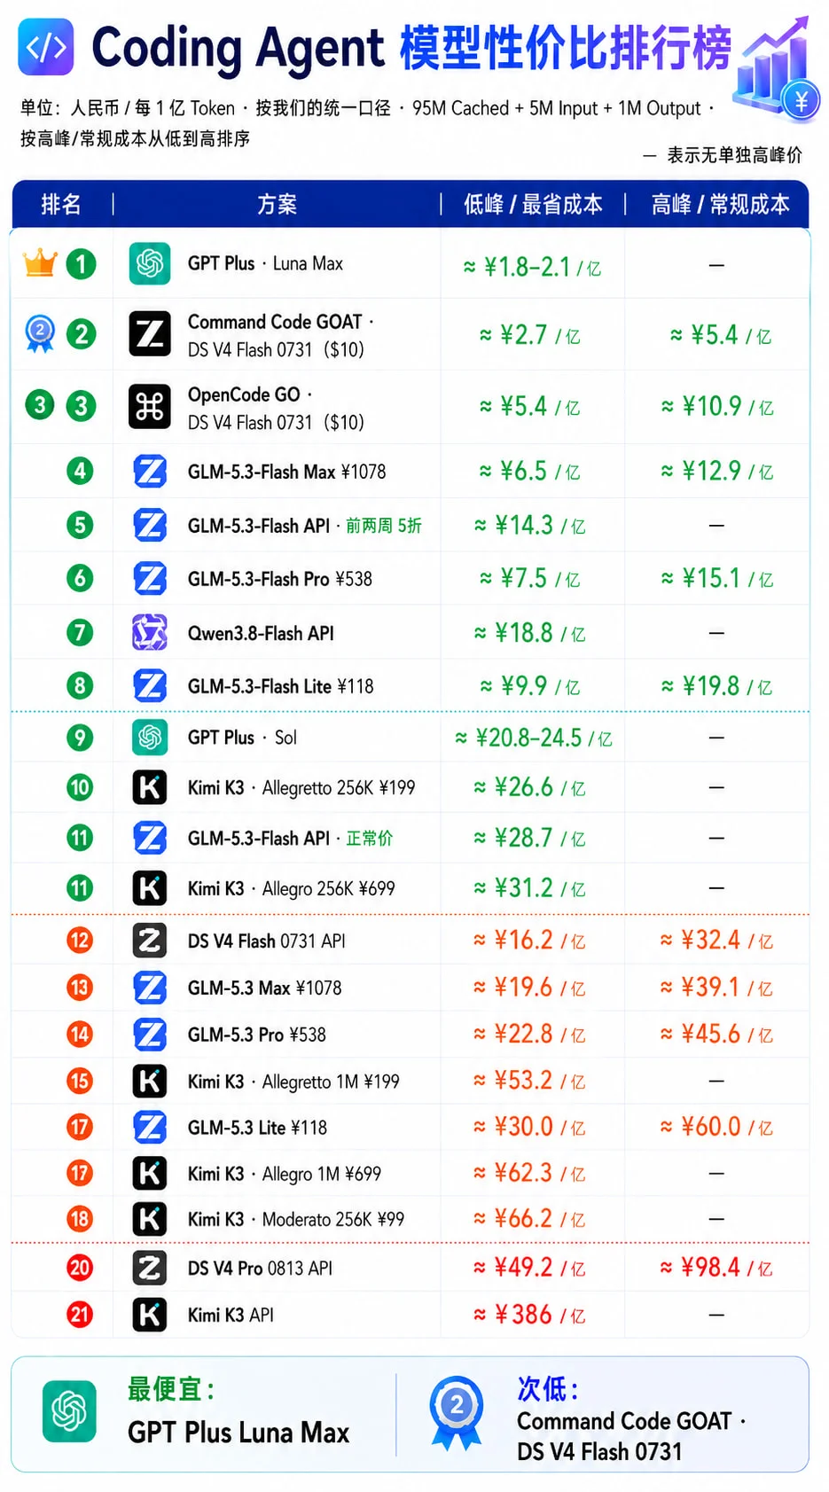Viewport: 829px width, 1492px height.
Task: Click the green rank 9 badge
Action: 80,738
